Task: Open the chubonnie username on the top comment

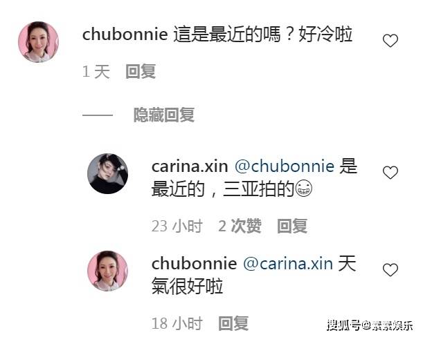Action: pyautogui.click(x=125, y=35)
